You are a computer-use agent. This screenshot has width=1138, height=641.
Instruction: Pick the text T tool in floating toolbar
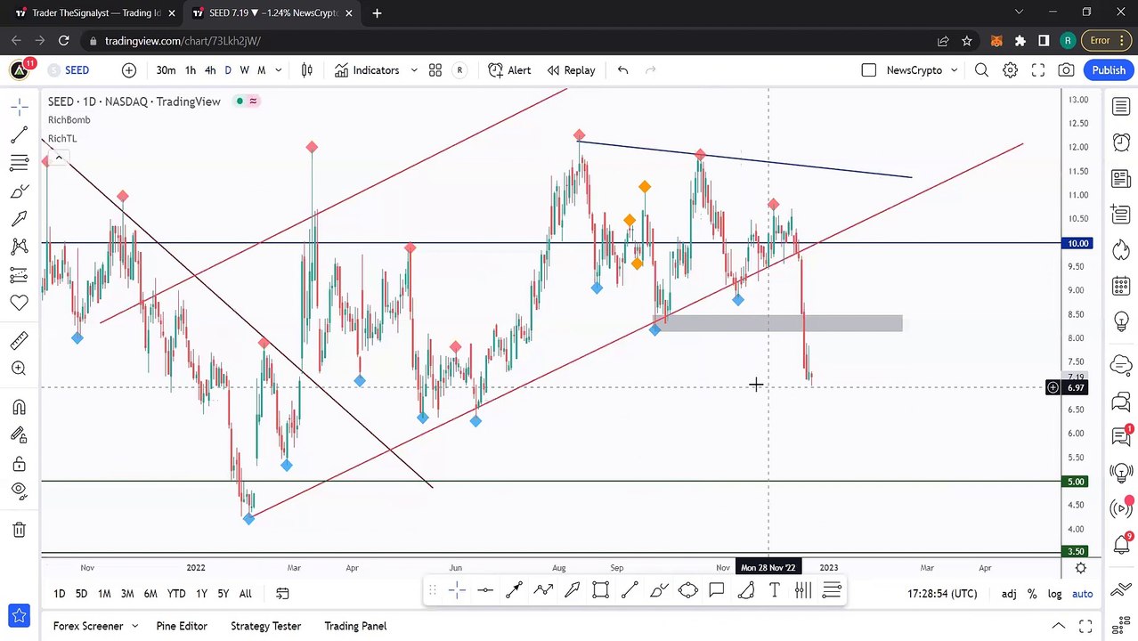coord(774,589)
